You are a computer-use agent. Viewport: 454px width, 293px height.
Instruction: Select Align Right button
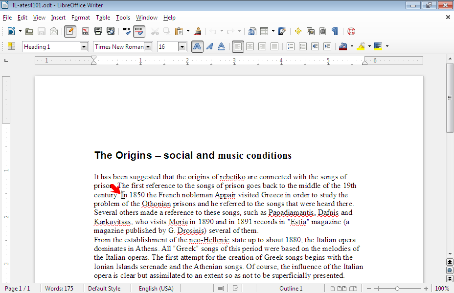pyautogui.click(x=262, y=46)
